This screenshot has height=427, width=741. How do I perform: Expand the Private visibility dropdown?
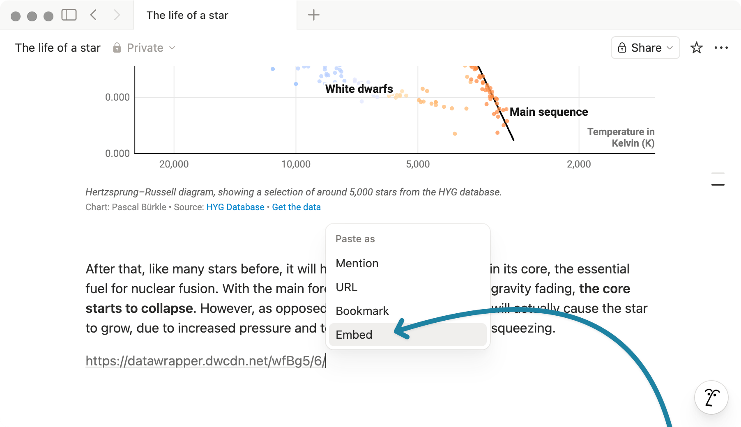coord(172,48)
